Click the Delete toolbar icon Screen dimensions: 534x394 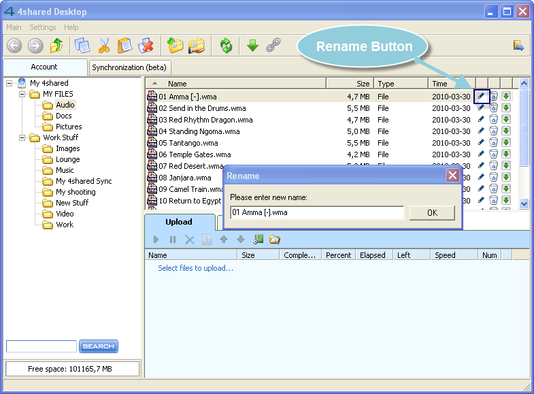[x=146, y=46]
